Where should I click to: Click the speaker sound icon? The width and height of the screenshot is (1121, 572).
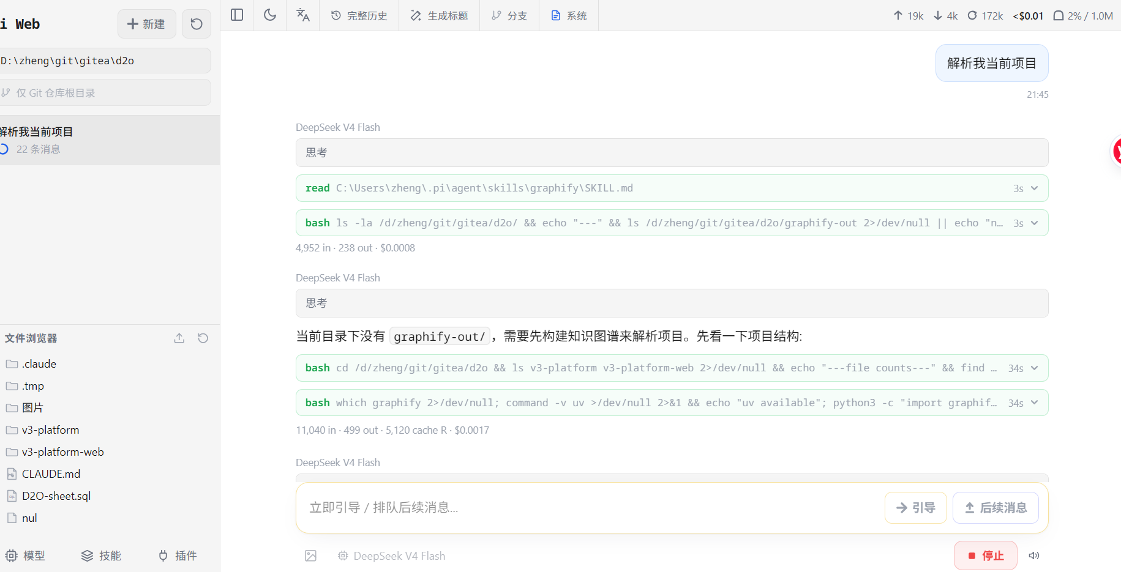(1034, 555)
